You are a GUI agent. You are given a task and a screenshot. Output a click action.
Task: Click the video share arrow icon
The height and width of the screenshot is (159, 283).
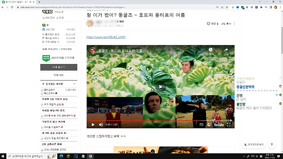tap(226, 50)
